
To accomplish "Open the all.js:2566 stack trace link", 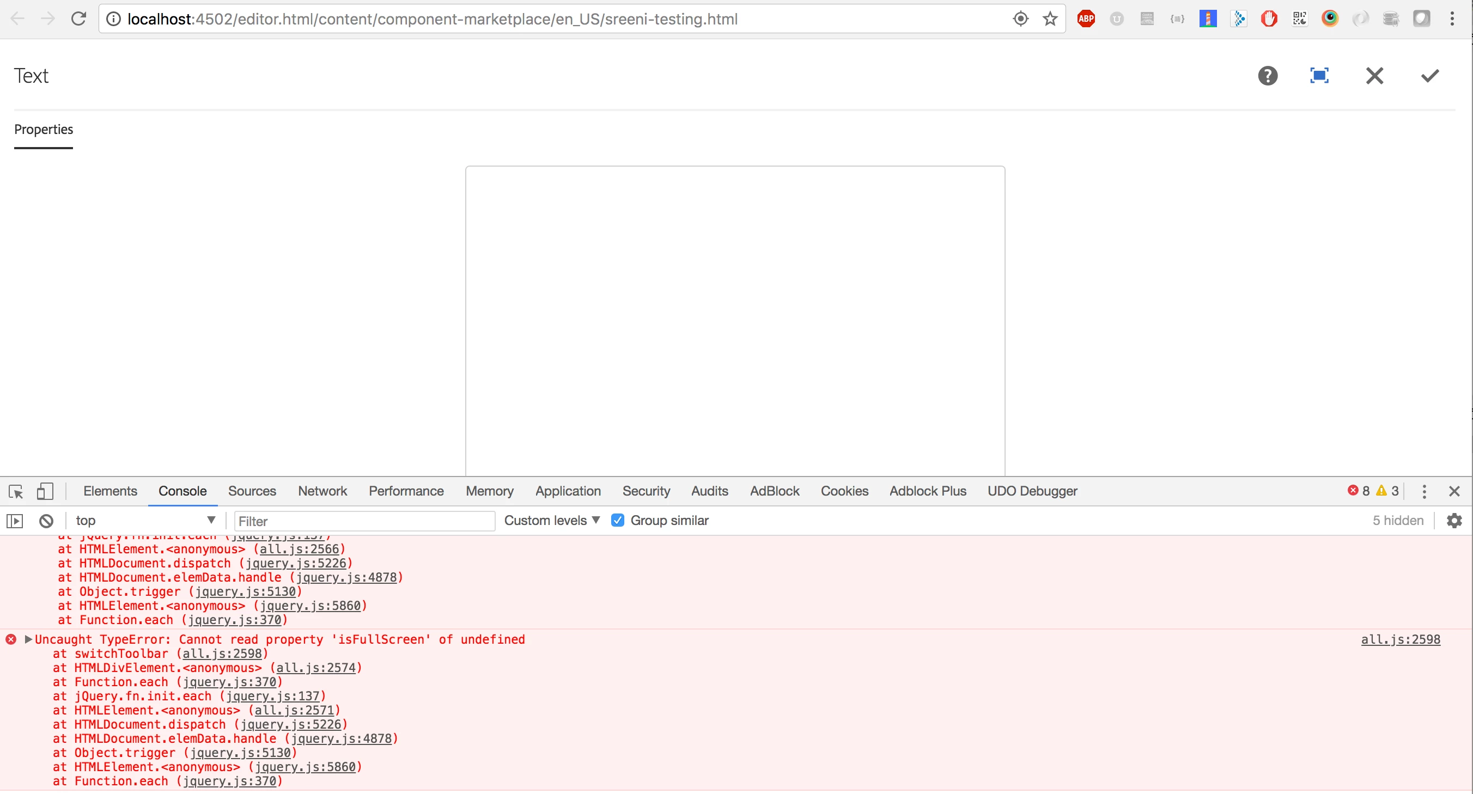I will point(299,549).
